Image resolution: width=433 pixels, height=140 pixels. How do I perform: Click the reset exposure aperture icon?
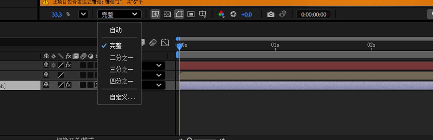(233, 14)
